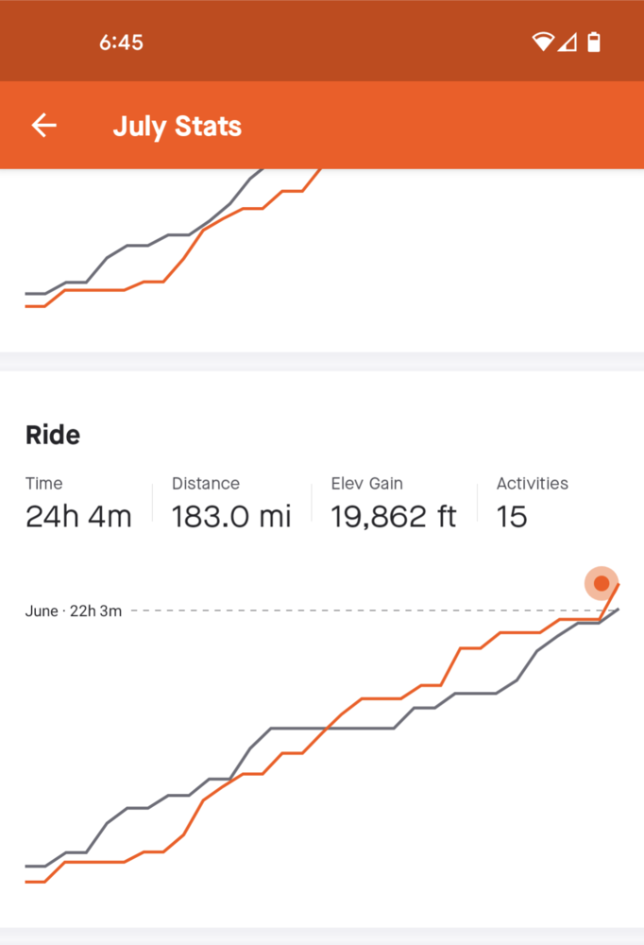Tap the Elev Gain stat label

coord(367,483)
